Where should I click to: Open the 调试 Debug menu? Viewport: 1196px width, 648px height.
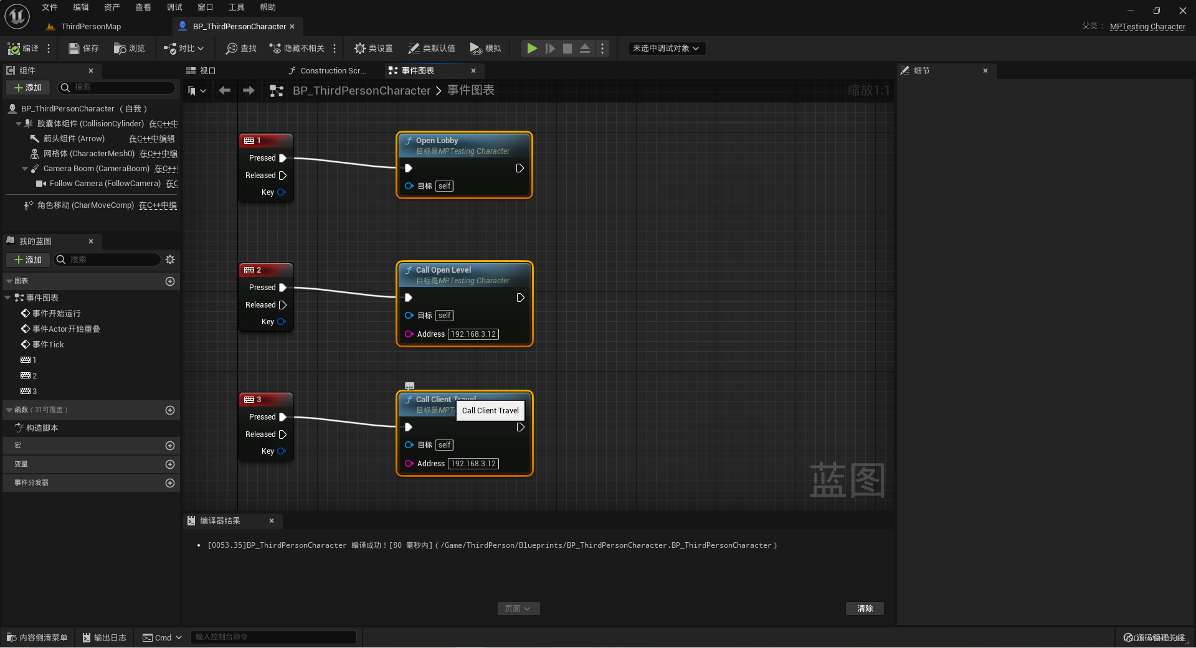[x=174, y=7]
